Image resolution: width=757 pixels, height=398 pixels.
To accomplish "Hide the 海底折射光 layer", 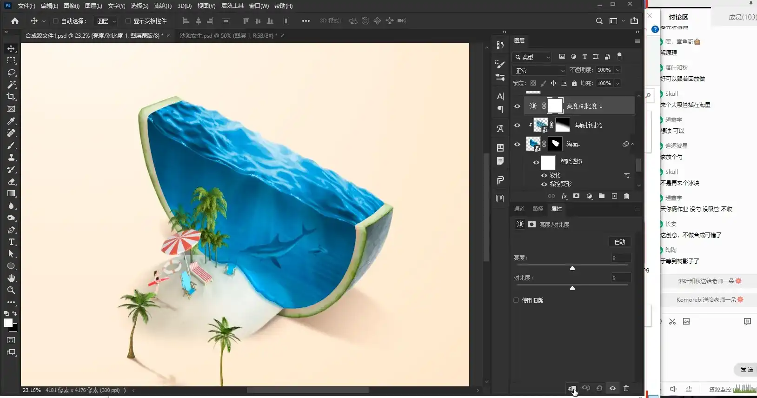I will 517,125.
